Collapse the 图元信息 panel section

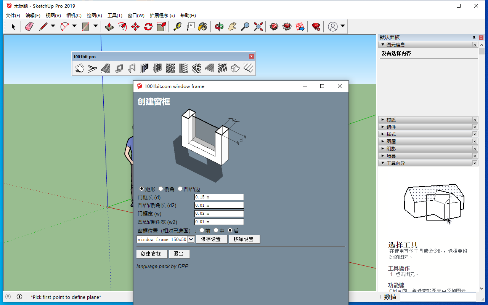[383, 45]
